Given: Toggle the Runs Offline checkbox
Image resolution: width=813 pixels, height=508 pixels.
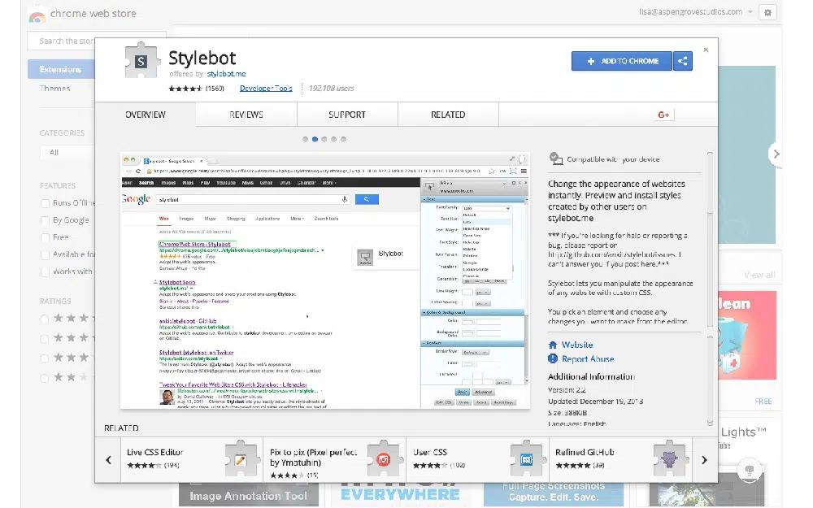Looking at the screenshot, I should point(46,203).
